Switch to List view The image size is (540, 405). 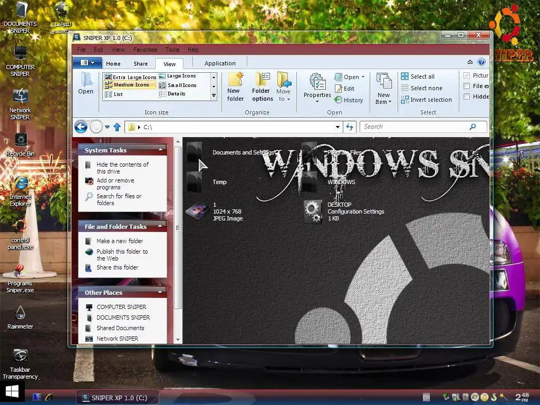tap(114, 94)
